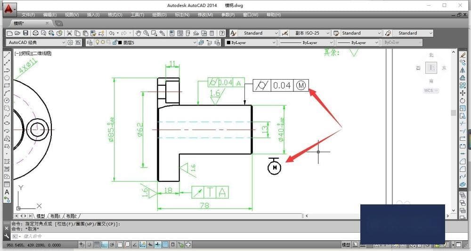The width and height of the screenshot is (471, 251).
Task: Toggle Polar Tracking in status bar
Action: (x=112, y=245)
